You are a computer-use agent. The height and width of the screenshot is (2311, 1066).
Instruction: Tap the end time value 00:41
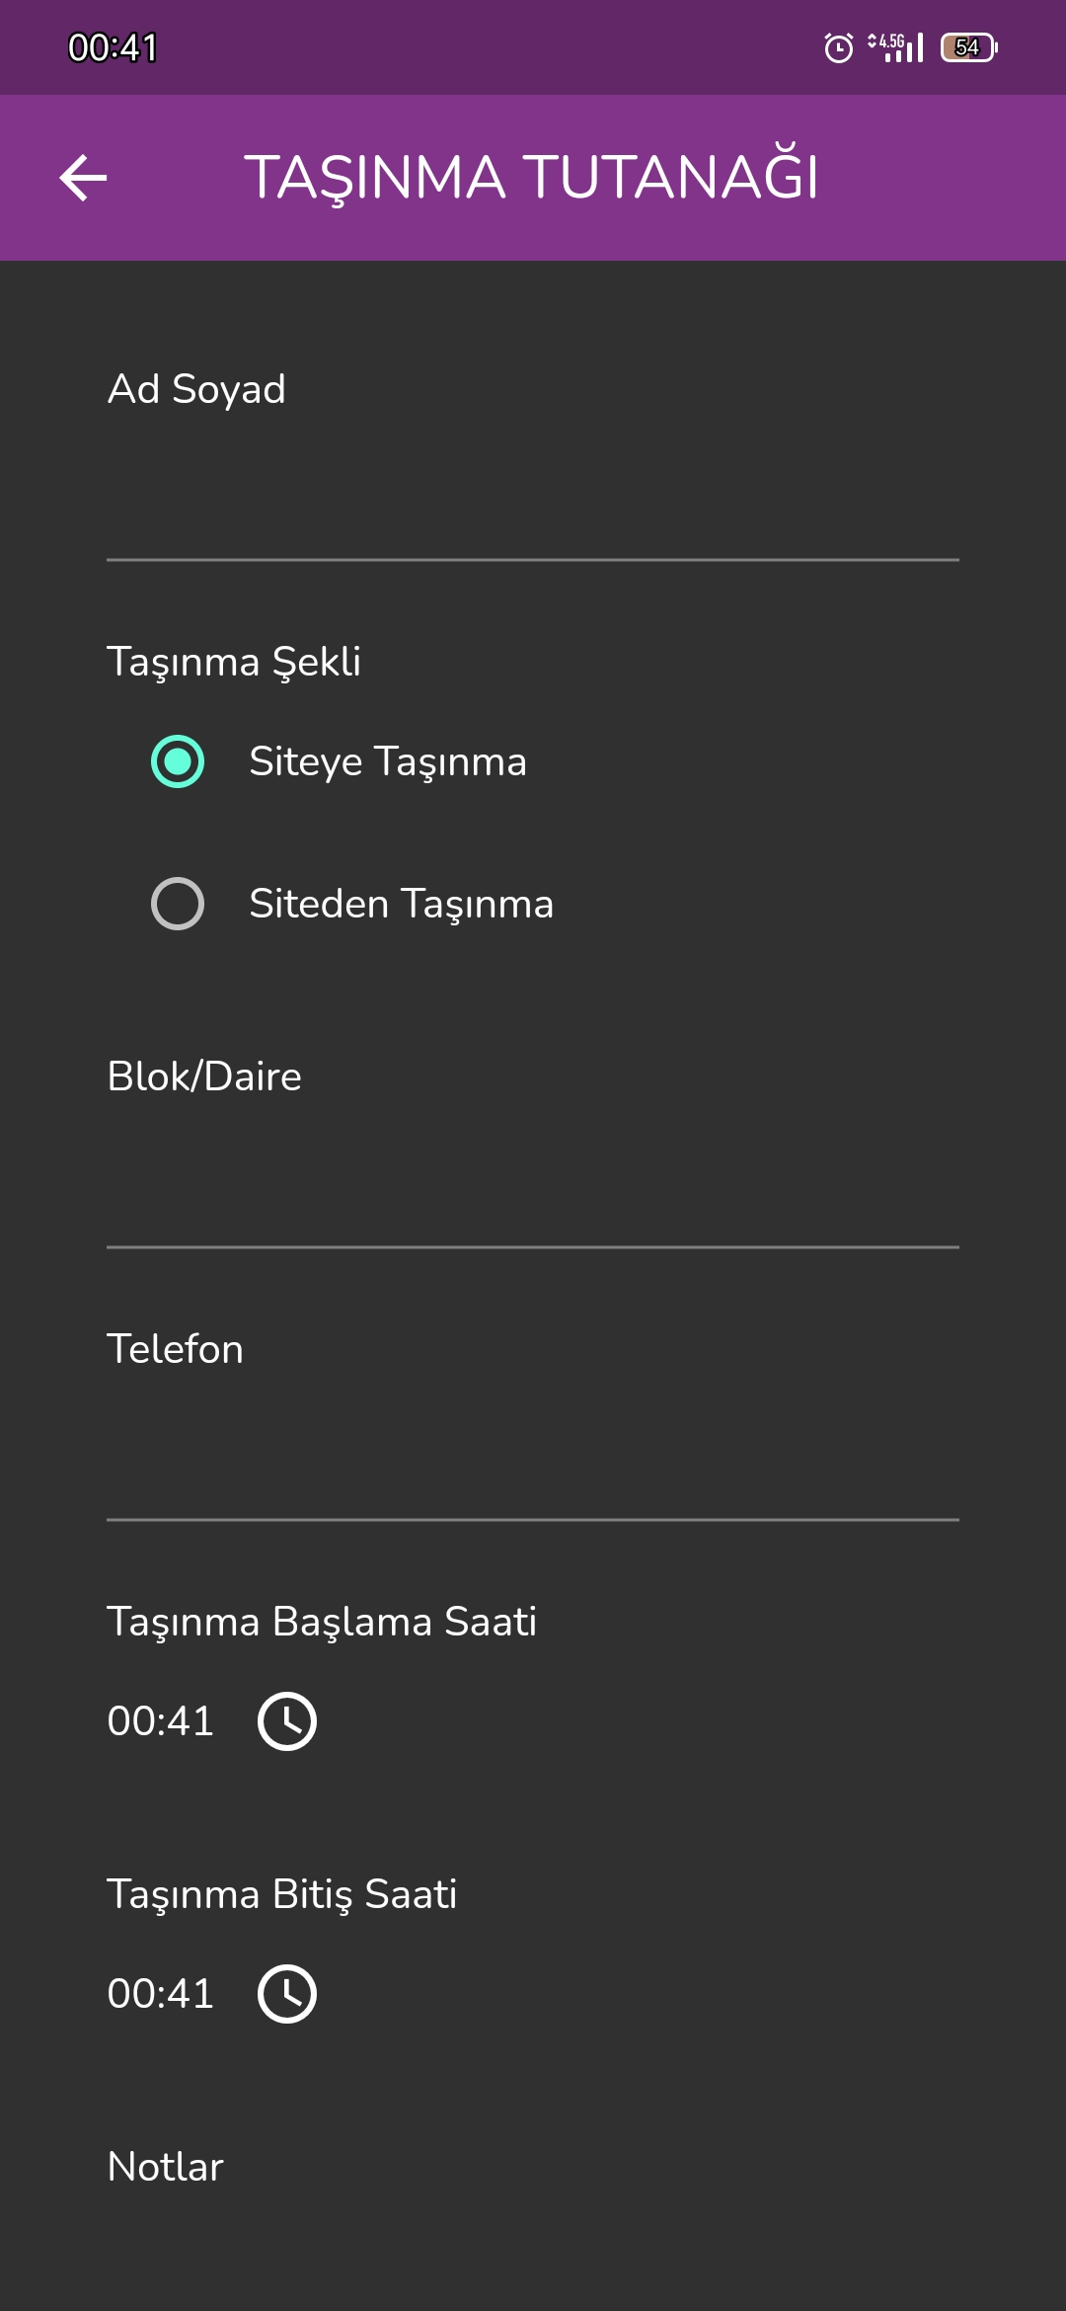pos(160,1994)
